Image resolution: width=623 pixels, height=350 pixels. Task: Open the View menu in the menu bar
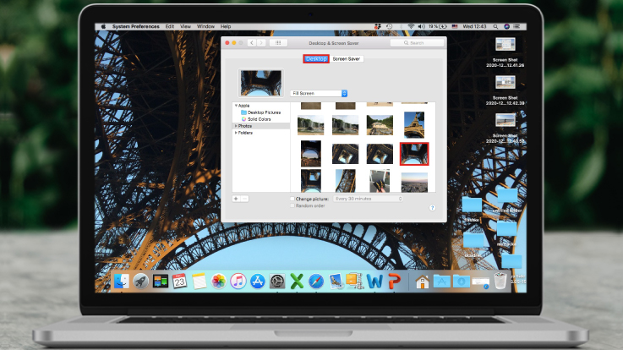pos(184,26)
